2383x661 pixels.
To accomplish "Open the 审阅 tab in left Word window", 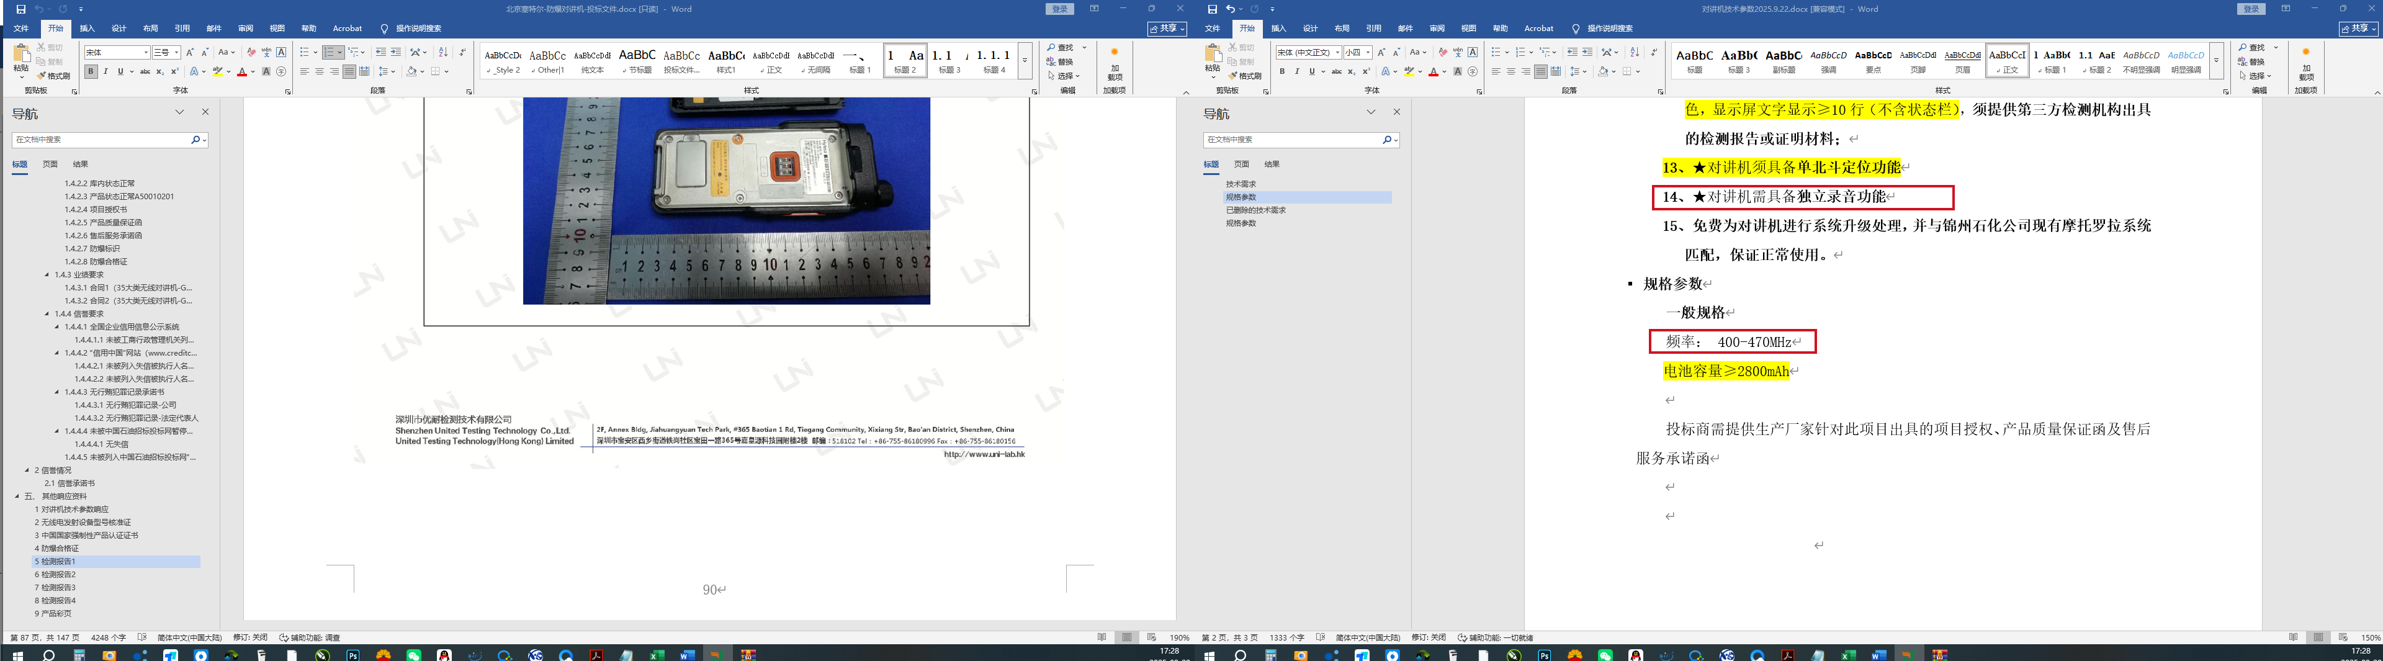I will 245,29.
